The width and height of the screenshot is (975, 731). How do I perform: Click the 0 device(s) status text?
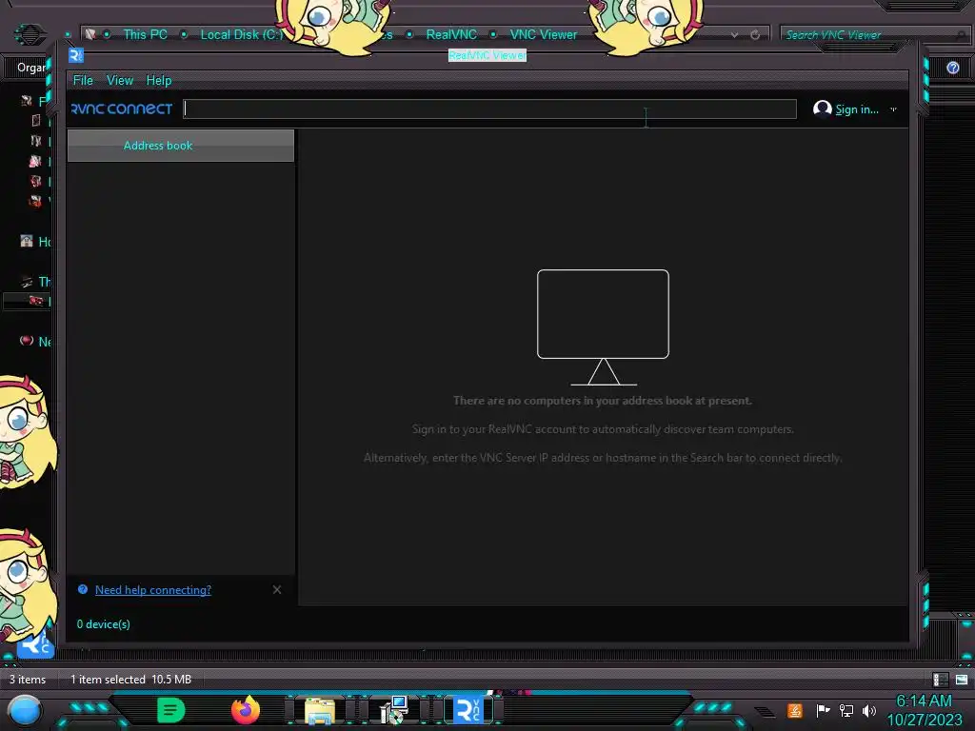tap(103, 624)
